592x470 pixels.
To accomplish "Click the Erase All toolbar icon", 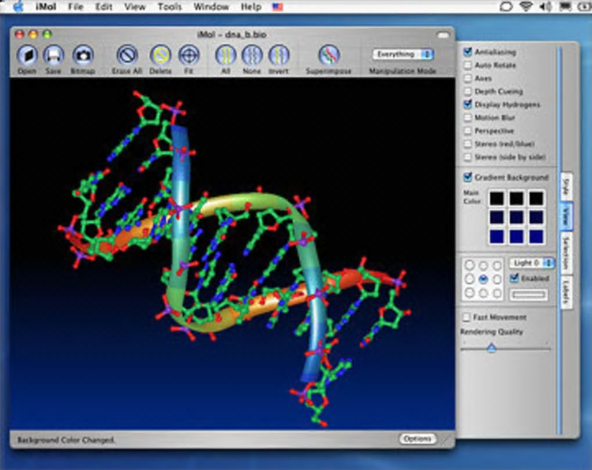I will pos(127,56).
